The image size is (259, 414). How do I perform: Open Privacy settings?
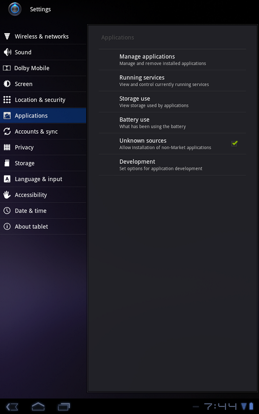[43, 147]
